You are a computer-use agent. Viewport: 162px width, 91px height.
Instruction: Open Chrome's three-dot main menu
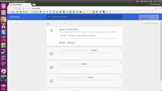[160, 8]
